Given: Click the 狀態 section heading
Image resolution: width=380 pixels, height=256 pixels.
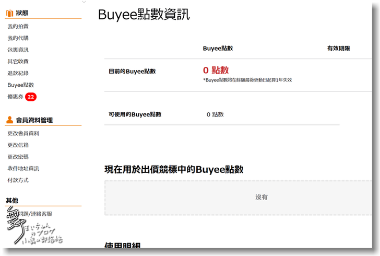Looking at the screenshot, I should coord(22,13).
